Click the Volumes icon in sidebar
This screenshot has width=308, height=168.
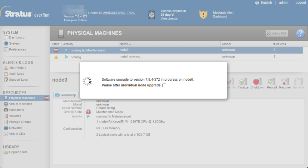6,116
